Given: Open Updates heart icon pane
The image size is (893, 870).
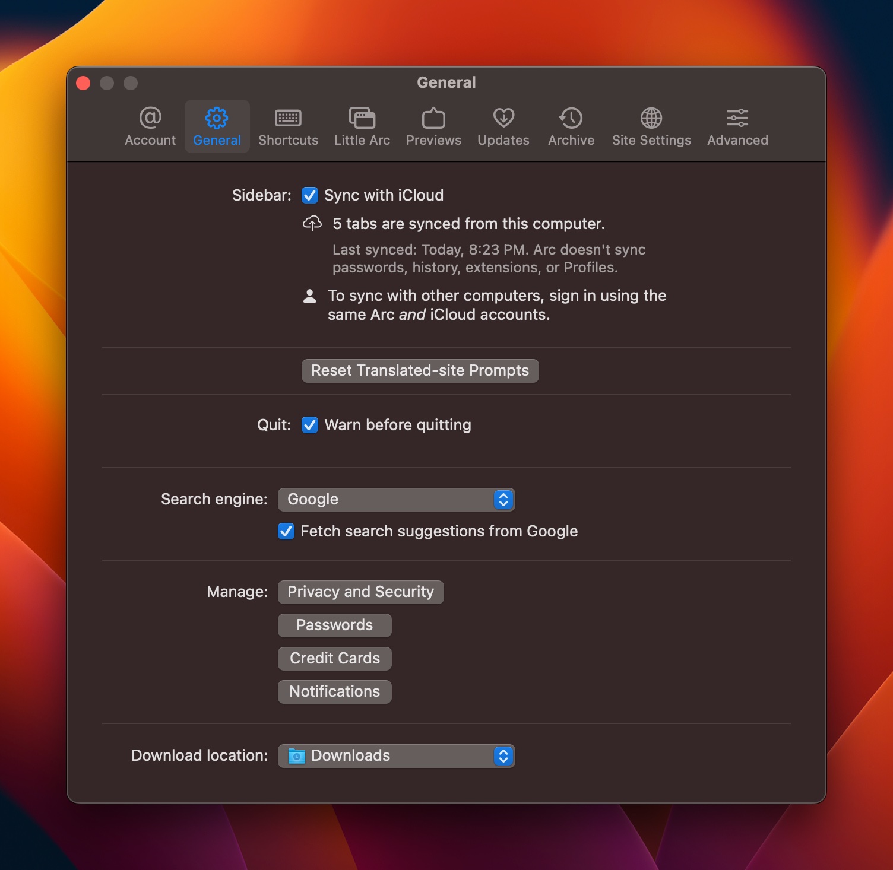Looking at the screenshot, I should pyautogui.click(x=503, y=118).
